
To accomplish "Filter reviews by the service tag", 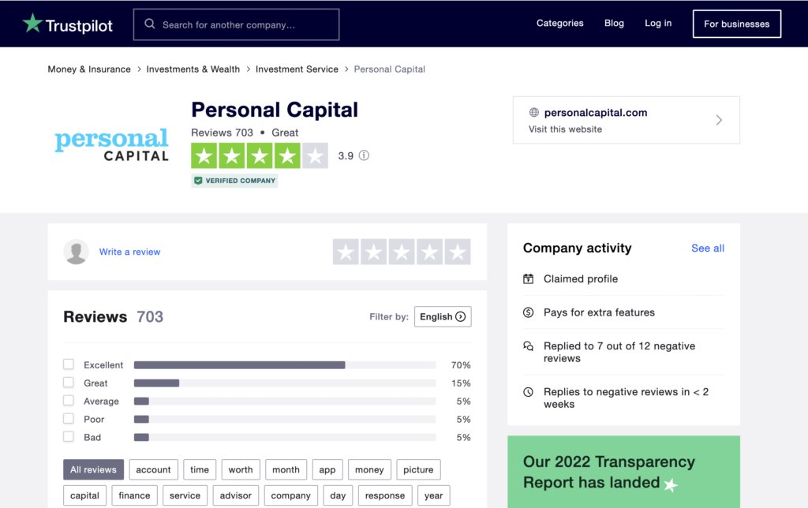I will click(185, 495).
